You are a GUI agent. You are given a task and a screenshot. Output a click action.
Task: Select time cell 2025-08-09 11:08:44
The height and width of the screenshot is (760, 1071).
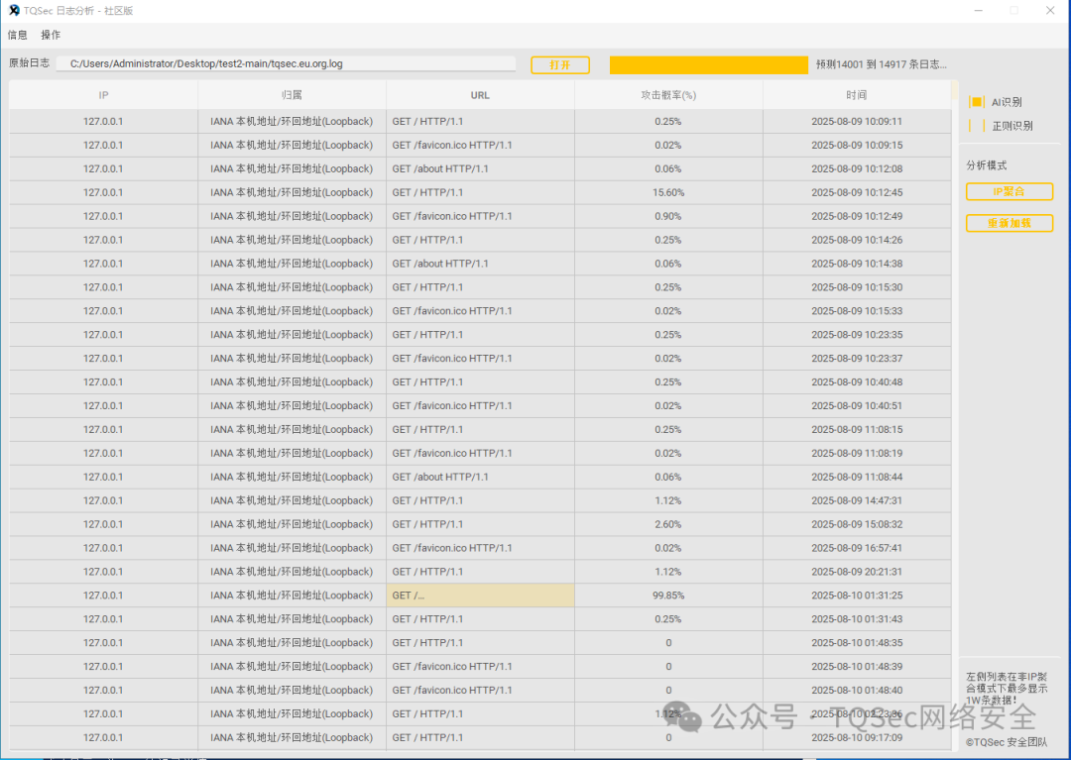point(857,477)
